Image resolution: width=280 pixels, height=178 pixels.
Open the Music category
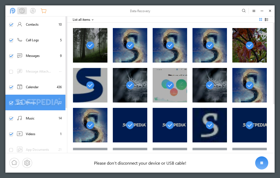(x=35, y=118)
